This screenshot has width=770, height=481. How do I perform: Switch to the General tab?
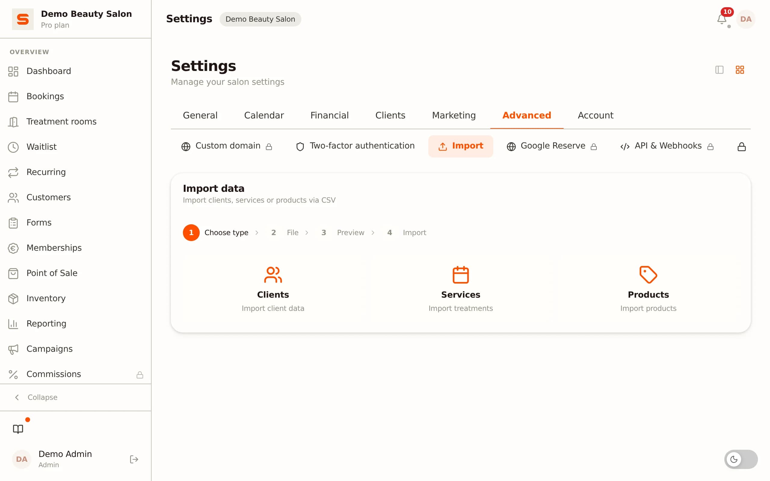pos(200,115)
